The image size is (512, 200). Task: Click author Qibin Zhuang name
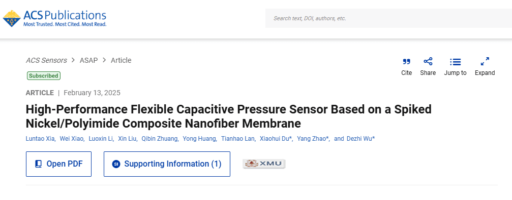pyautogui.click(x=160, y=139)
